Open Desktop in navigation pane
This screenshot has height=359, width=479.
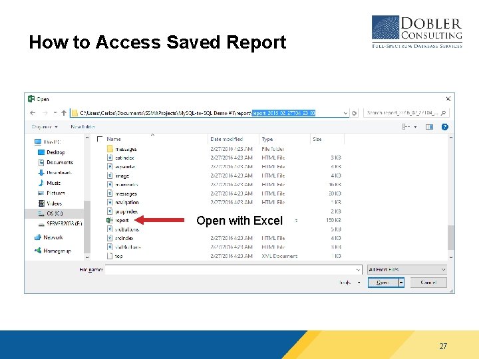tap(51, 152)
